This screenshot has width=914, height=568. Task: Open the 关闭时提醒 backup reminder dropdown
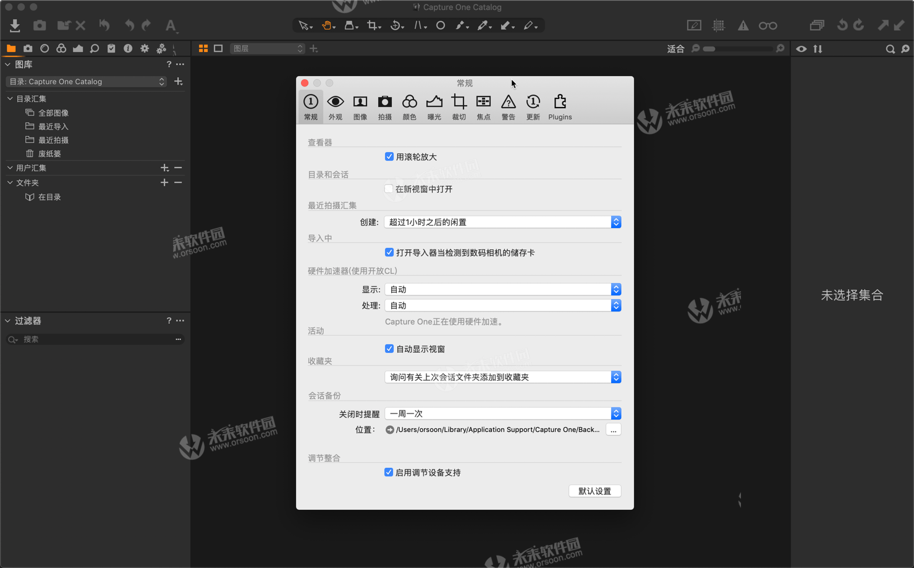click(x=502, y=413)
